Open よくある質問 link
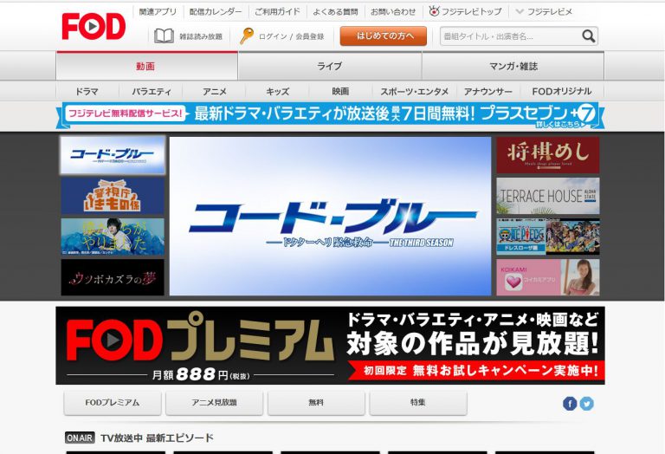 [x=335, y=12]
